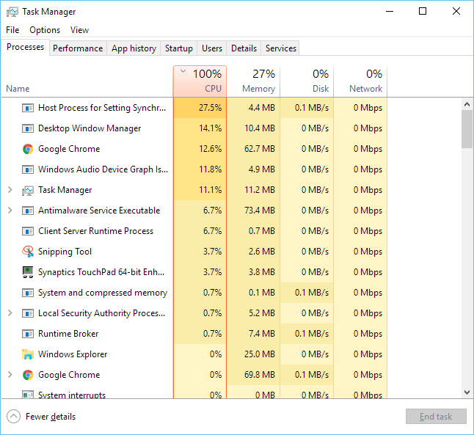The height and width of the screenshot is (435, 474).
Task: Click the System interrupts process icon
Action: click(28, 395)
